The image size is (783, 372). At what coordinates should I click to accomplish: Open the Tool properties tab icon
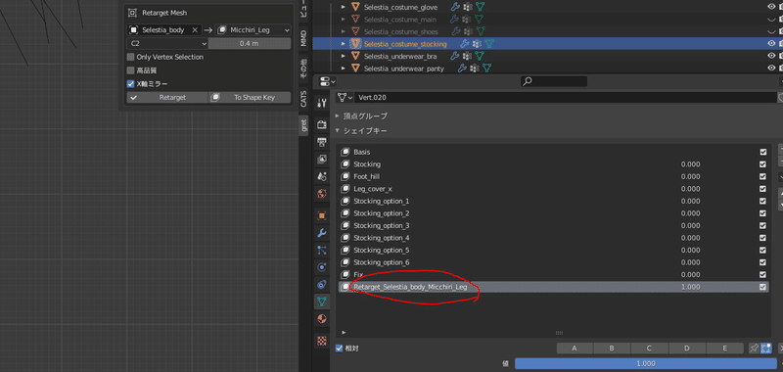pos(322,103)
